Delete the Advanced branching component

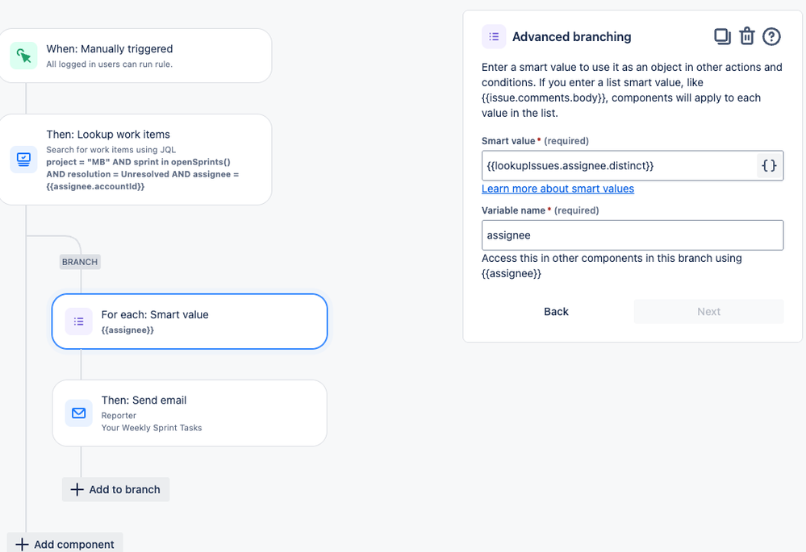[747, 36]
